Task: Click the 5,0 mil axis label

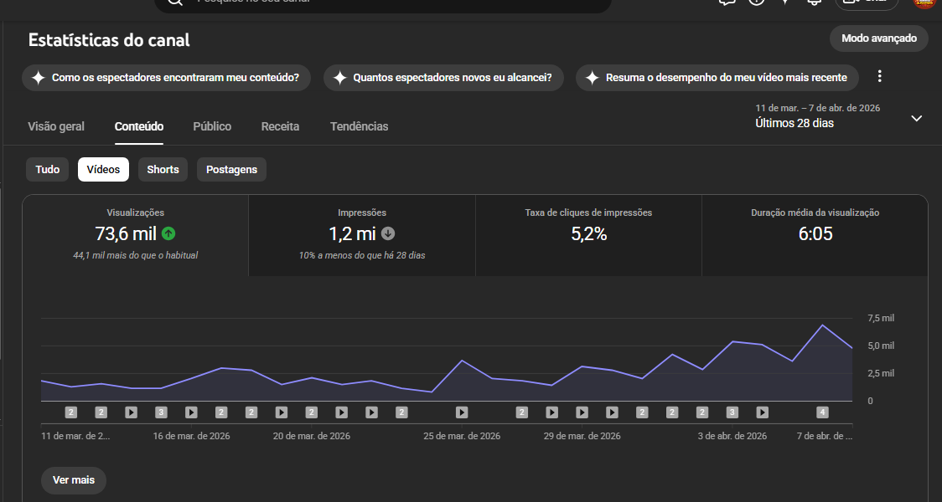Action: click(x=881, y=346)
